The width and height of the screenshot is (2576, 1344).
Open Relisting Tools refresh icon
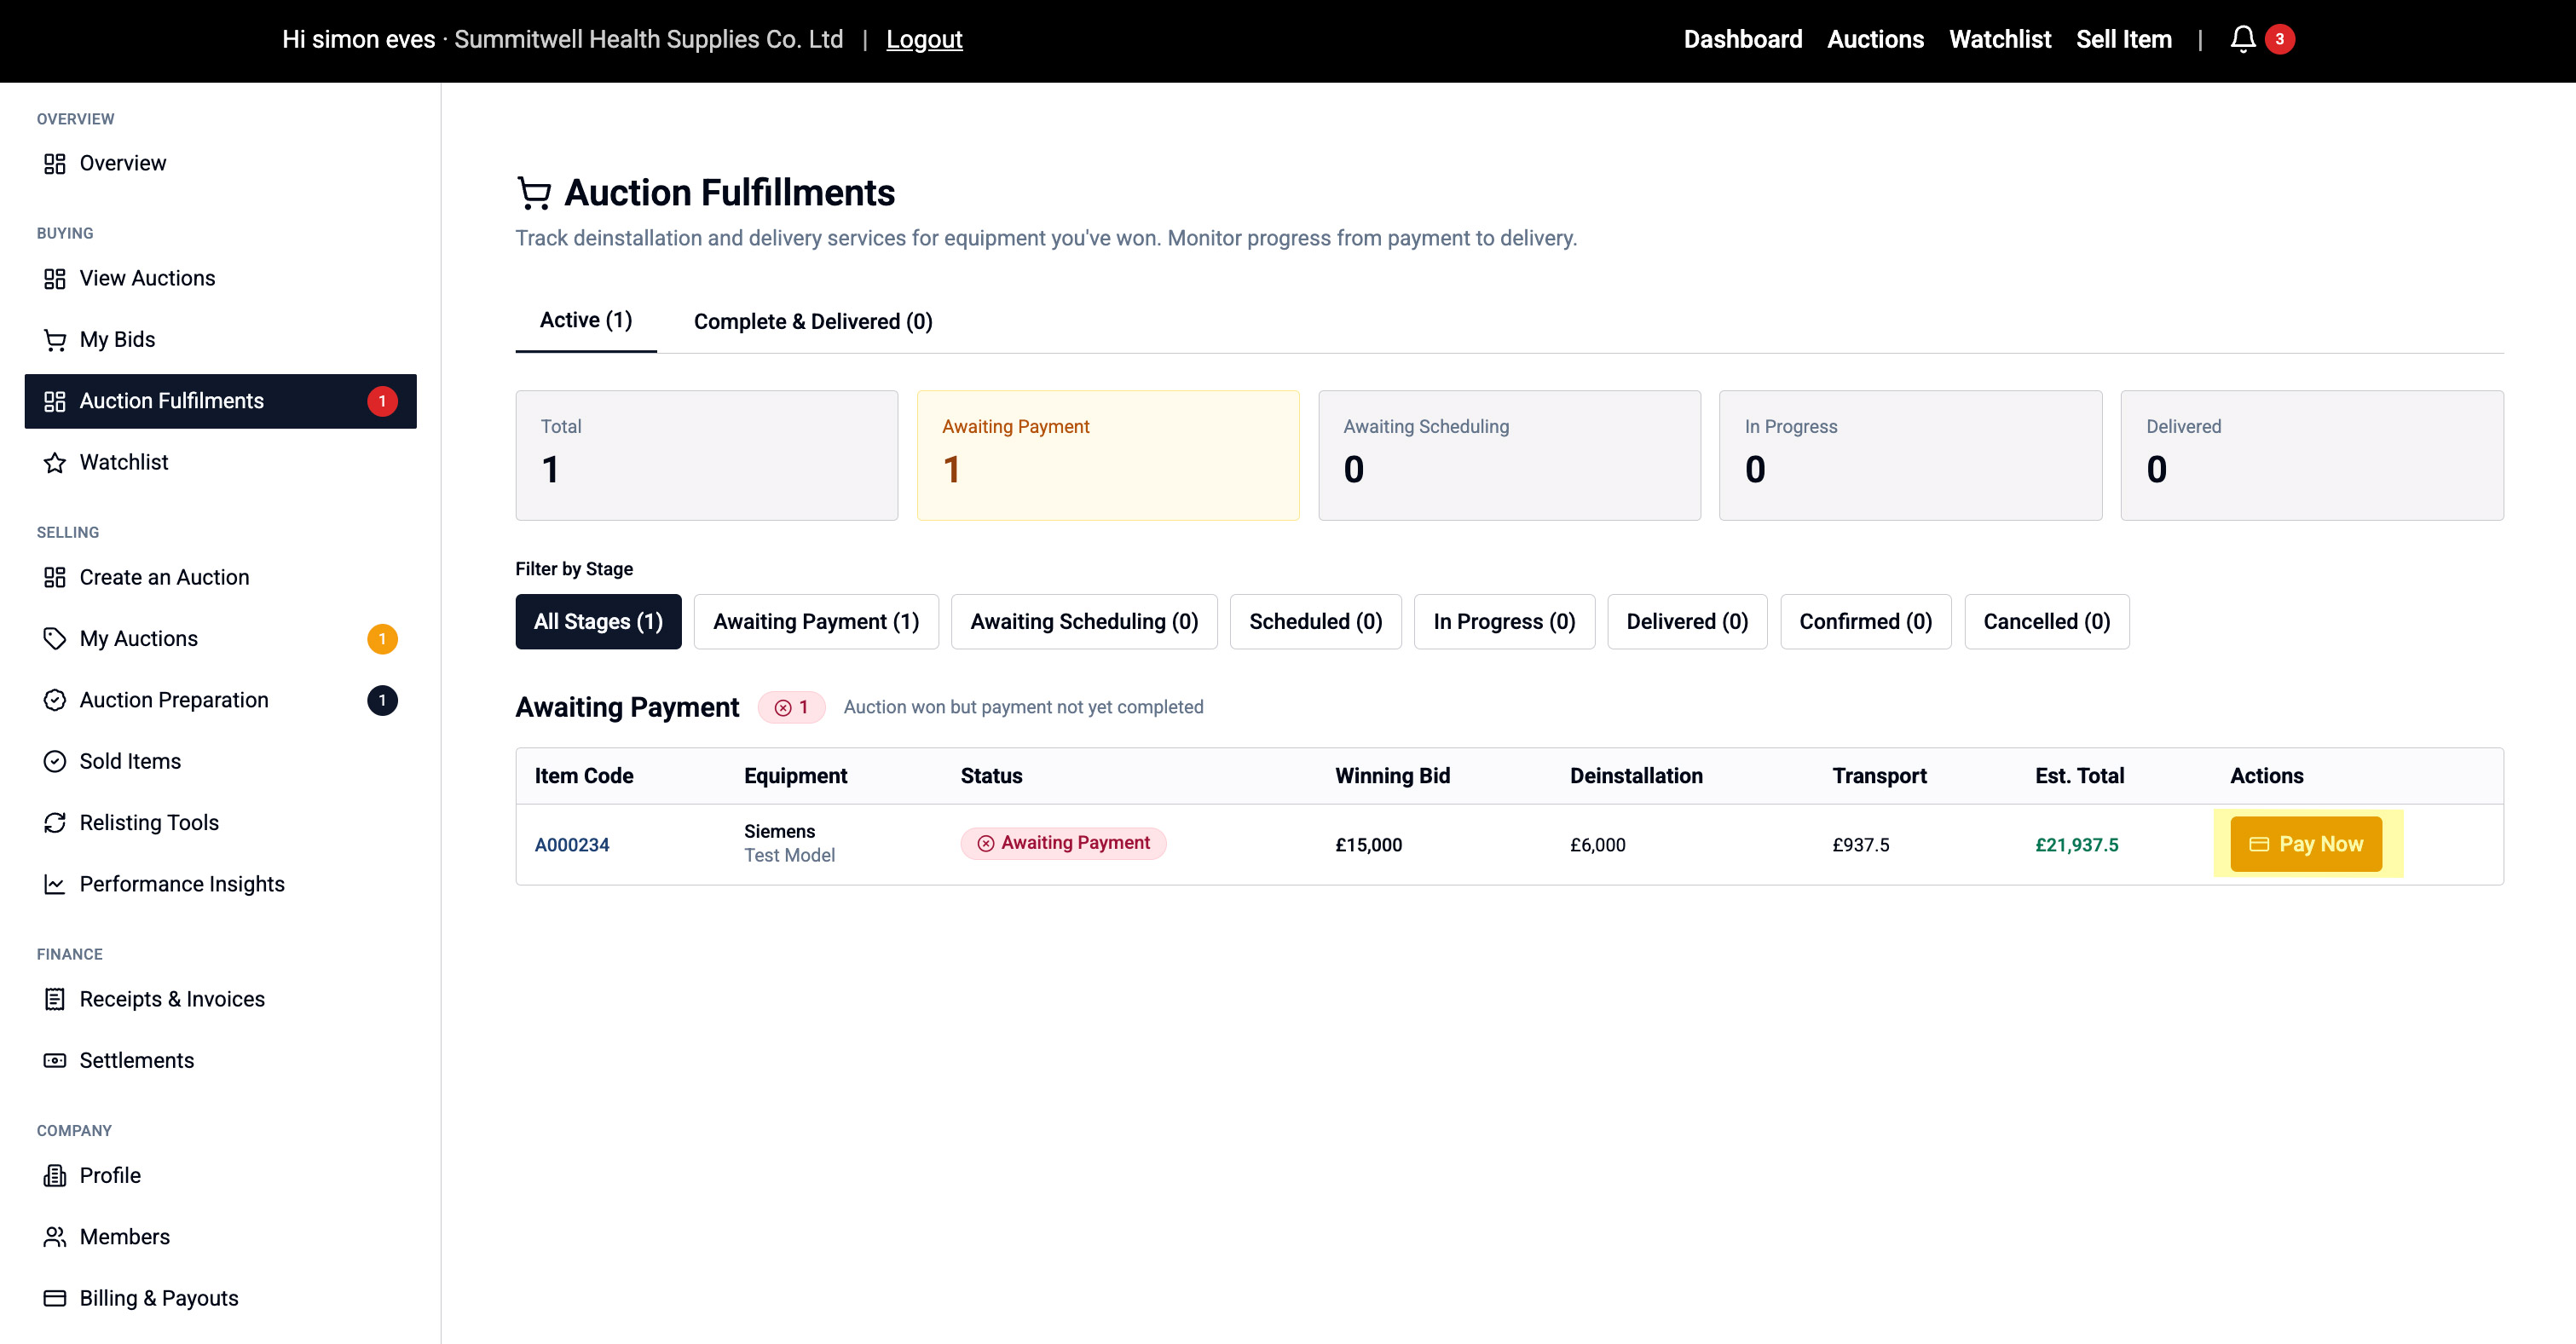(x=54, y=822)
